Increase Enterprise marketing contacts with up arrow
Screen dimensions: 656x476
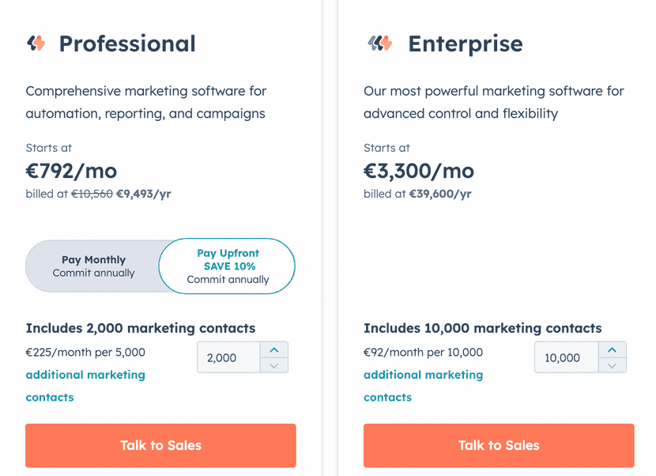coord(612,349)
